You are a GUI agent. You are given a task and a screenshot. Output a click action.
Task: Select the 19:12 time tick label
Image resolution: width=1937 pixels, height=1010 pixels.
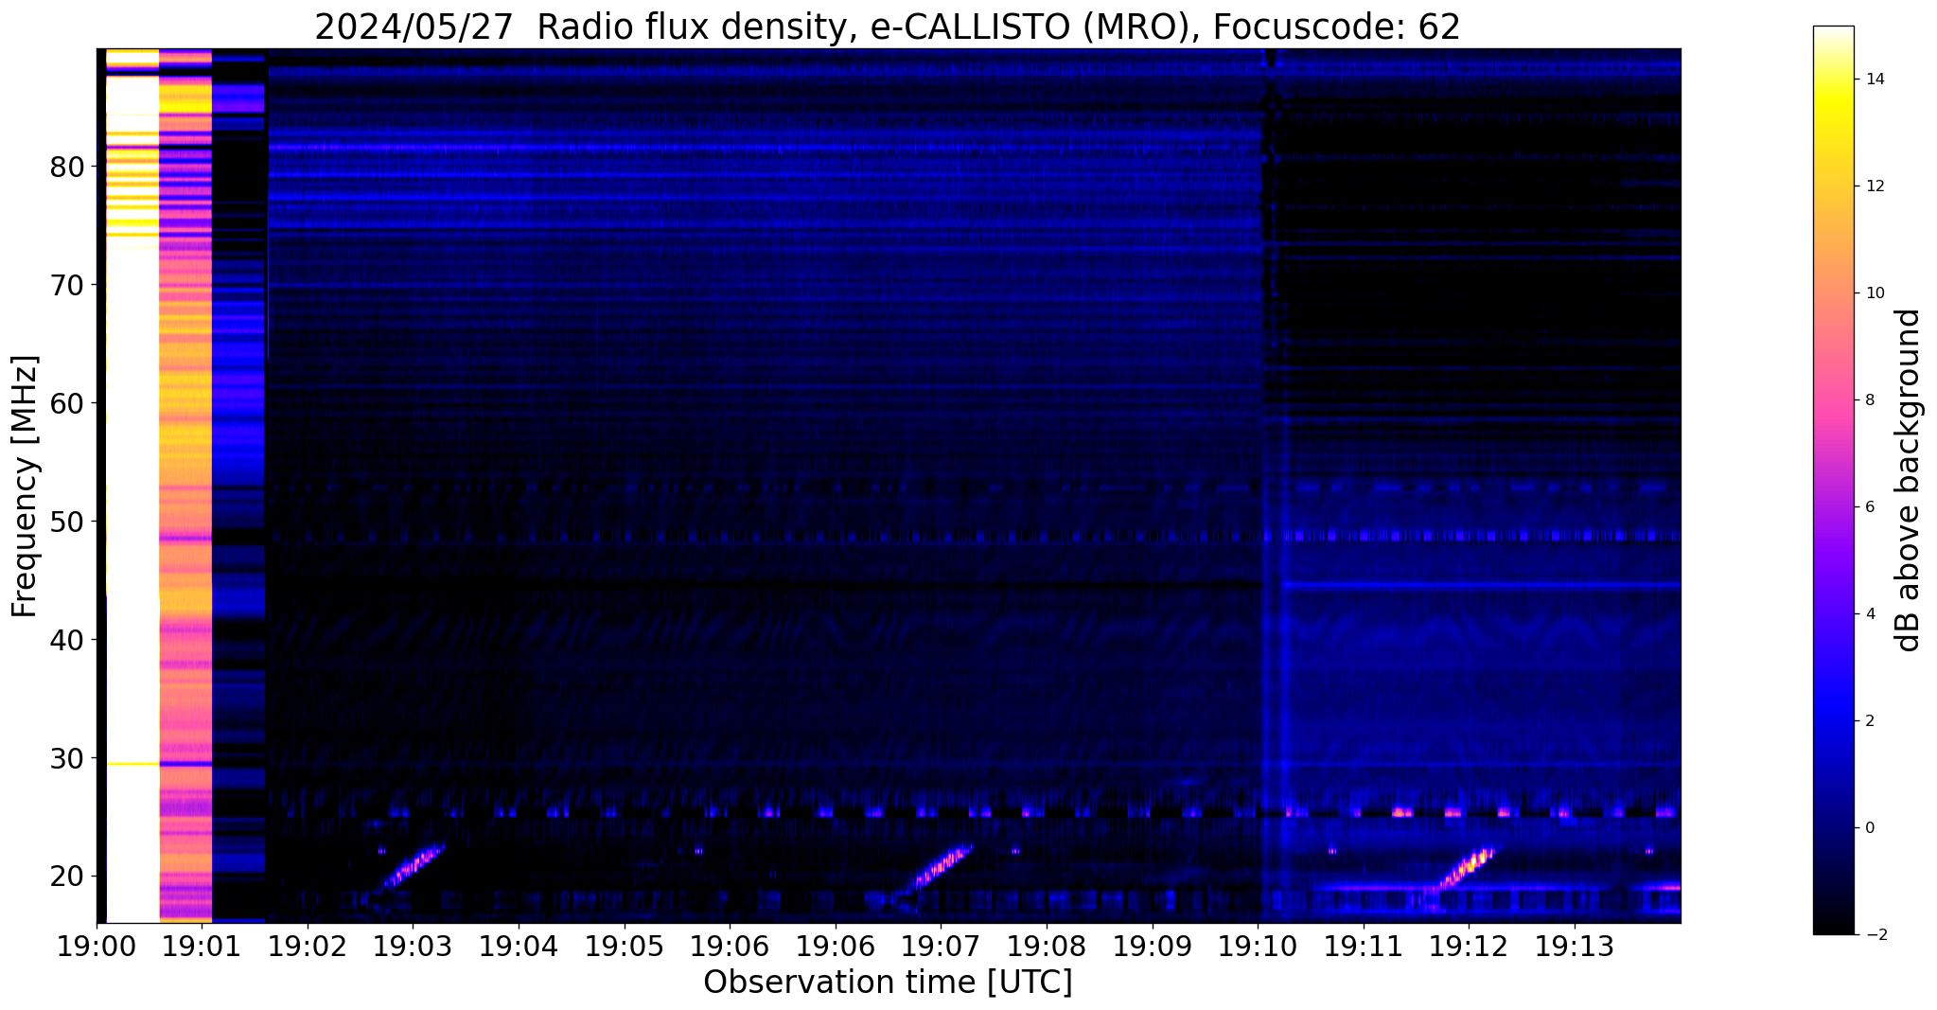(x=1469, y=947)
